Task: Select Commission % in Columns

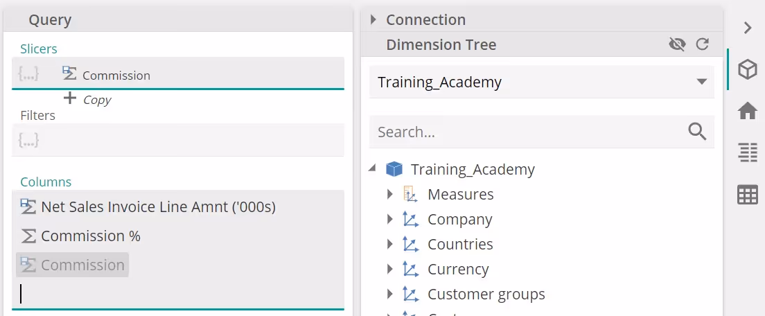Action: click(90, 236)
